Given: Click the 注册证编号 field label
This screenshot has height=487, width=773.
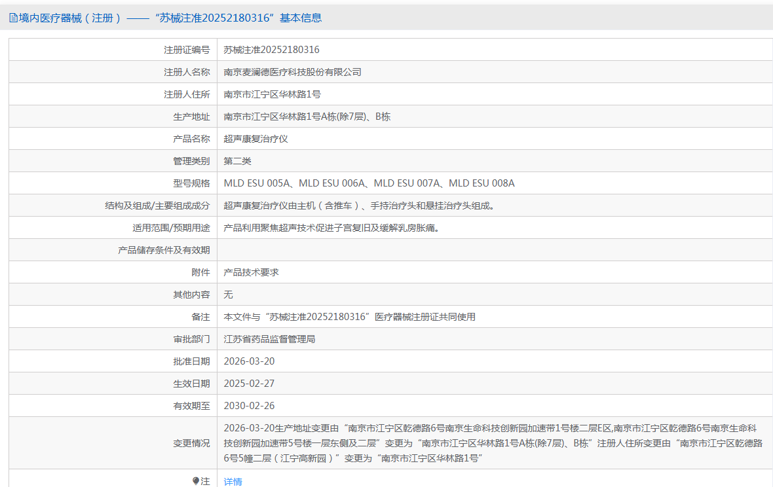Looking at the screenshot, I should (x=187, y=50).
